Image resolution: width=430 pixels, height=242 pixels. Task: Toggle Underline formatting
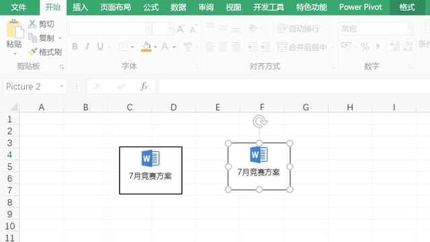point(100,46)
